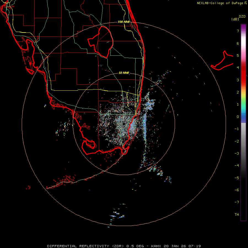Click the NEXLAB-College of DuPage watermark text
248x248 pixels.
click(222, 3)
